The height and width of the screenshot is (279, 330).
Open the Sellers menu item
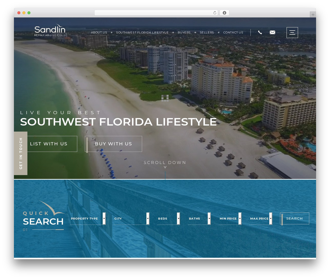click(x=207, y=32)
